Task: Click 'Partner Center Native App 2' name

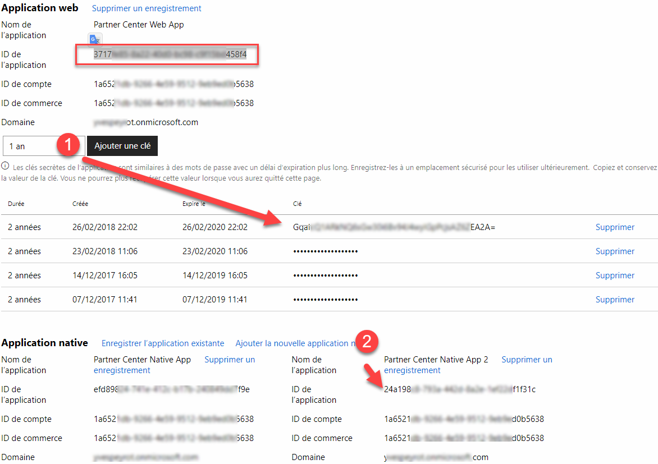Action: 436,360
